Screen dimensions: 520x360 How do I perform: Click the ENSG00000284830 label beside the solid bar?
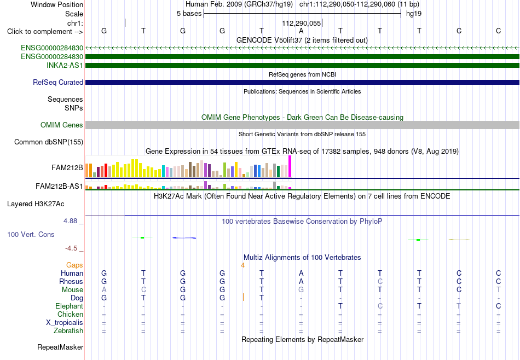pyautogui.click(x=52, y=57)
